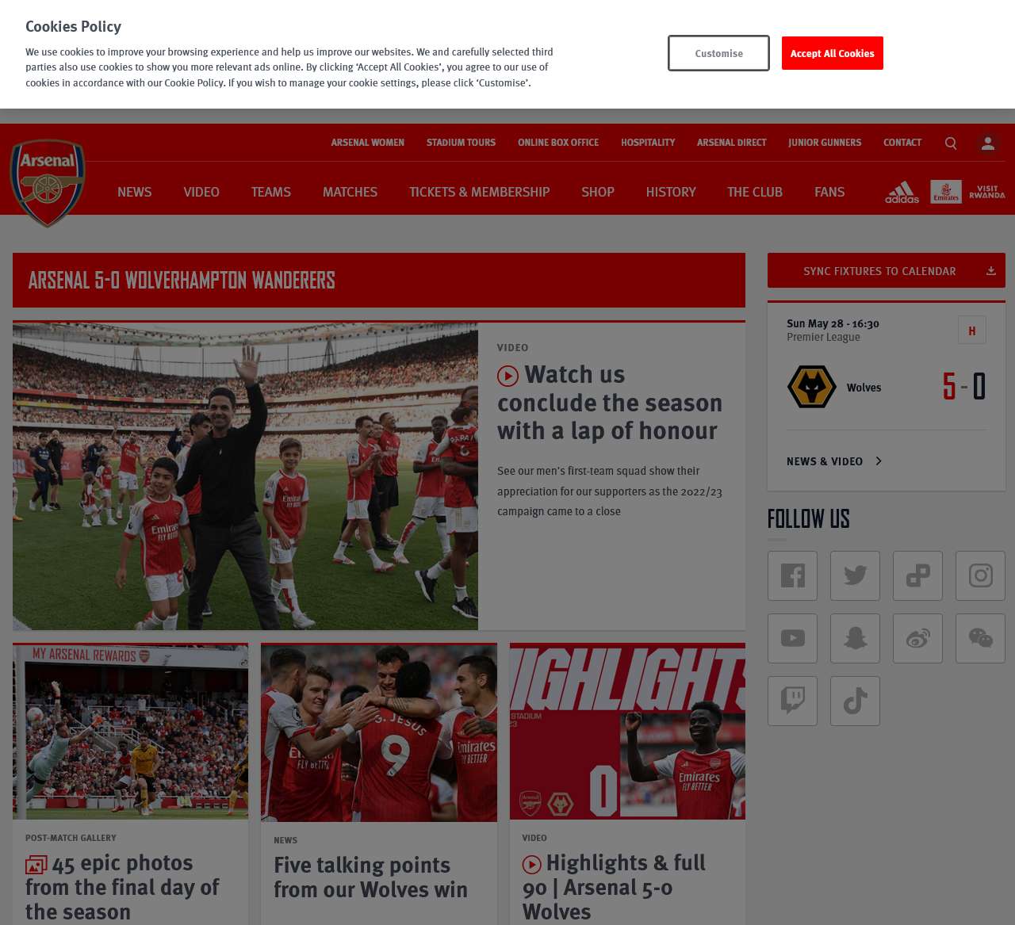The height and width of the screenshot is (925, 1015).
Task: Click the Wolves club badge
Action: (811, 387)
